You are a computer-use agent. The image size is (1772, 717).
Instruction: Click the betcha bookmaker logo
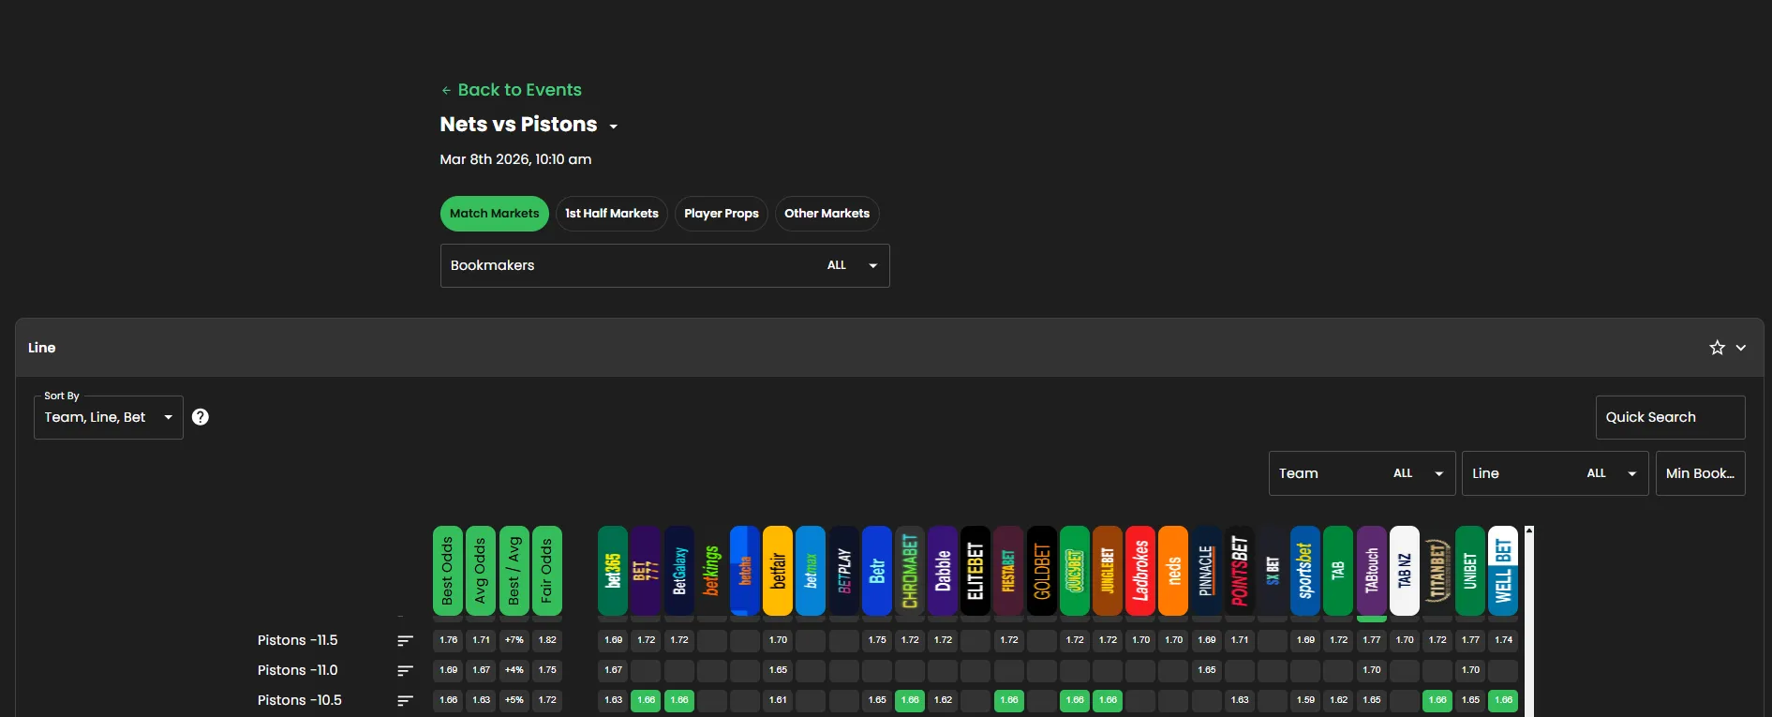click(745, 571)
